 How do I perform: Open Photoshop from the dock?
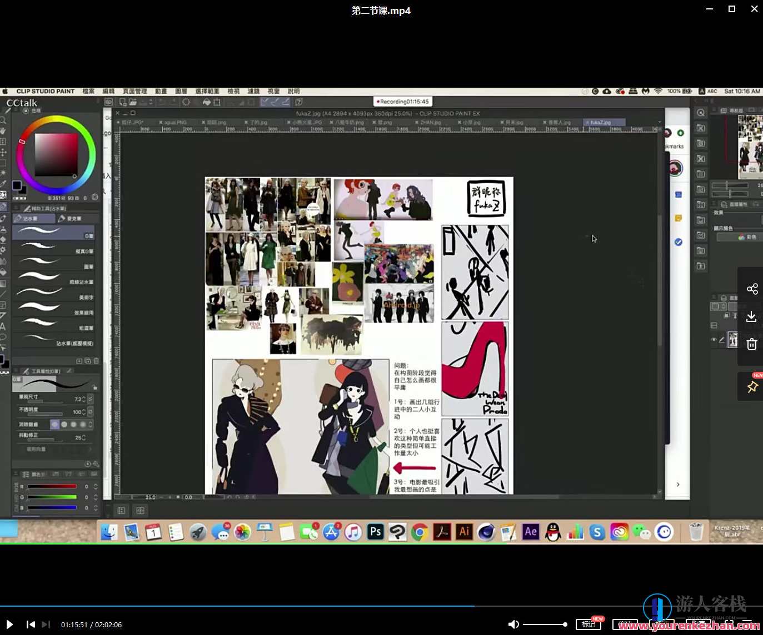click(x=376, y=532)
